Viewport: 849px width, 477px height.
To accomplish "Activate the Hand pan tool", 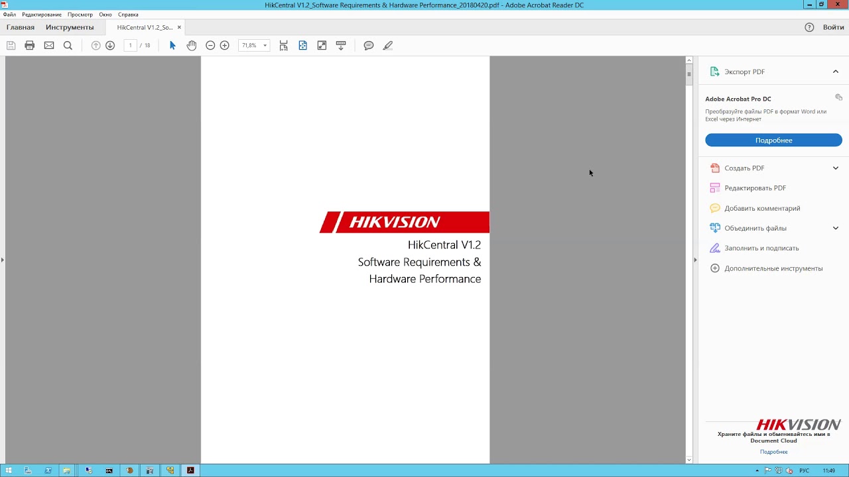I will click(x=191, y=46).
